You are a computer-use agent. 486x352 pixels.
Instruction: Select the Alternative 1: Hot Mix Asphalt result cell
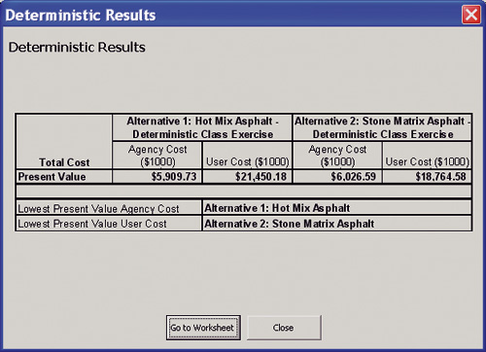click(x=337, y=208)
